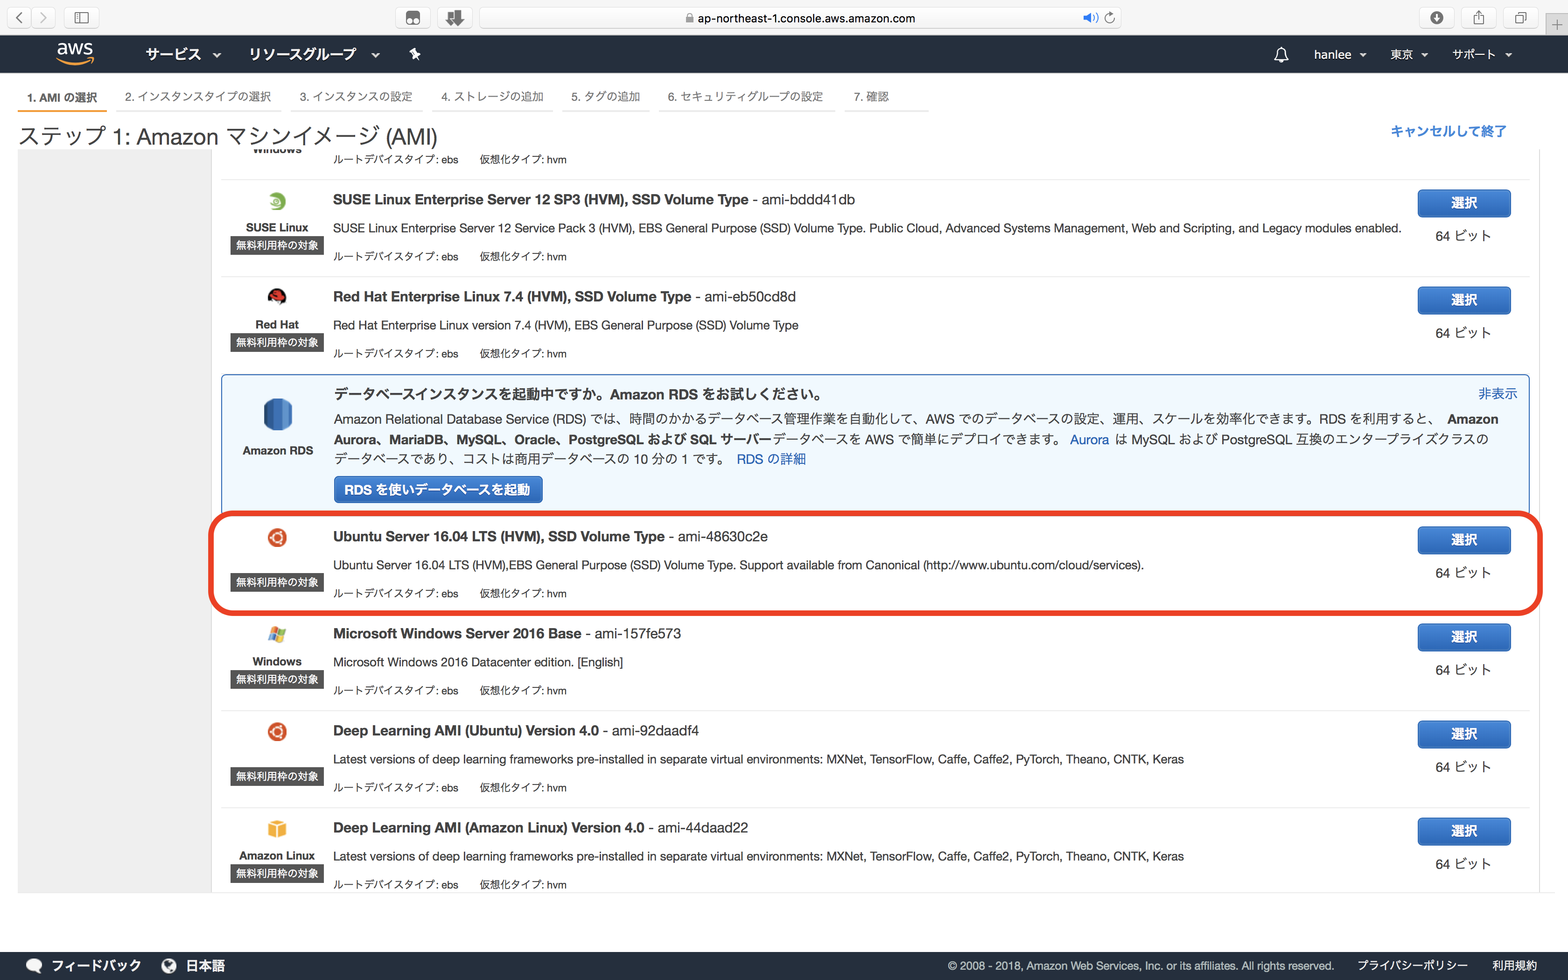Click the Safari address bar URL field
Image resolution: width=1568 pixels, height=980 pixels.
pos(800,18)
